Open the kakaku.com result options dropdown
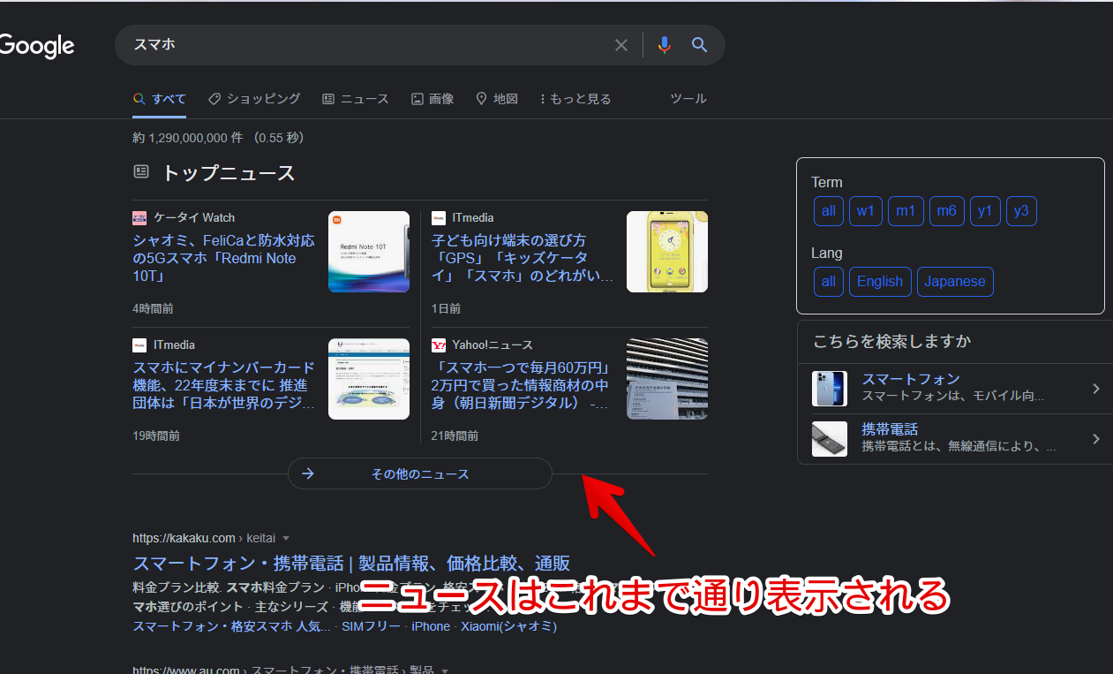The image size is (1113, 674). click(286, 538)
